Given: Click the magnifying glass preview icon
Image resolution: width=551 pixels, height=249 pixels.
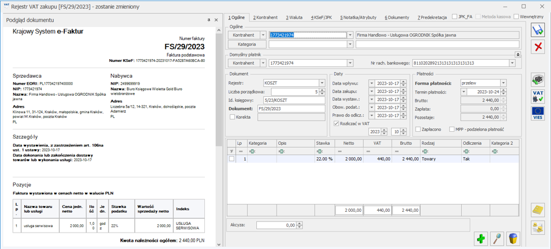Looking at the screenshot, I should coord(497,238).
